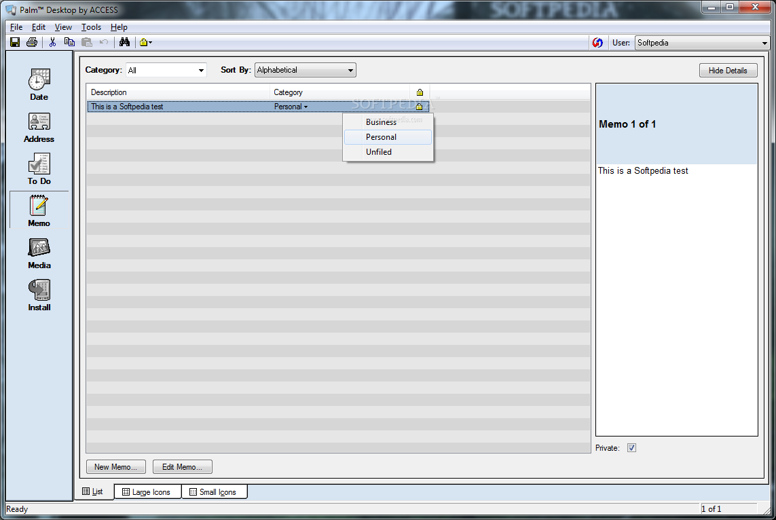The height and width of the screenshot is (520, 776).
Task: Click the memo text in the details pane
Action: 643,170
